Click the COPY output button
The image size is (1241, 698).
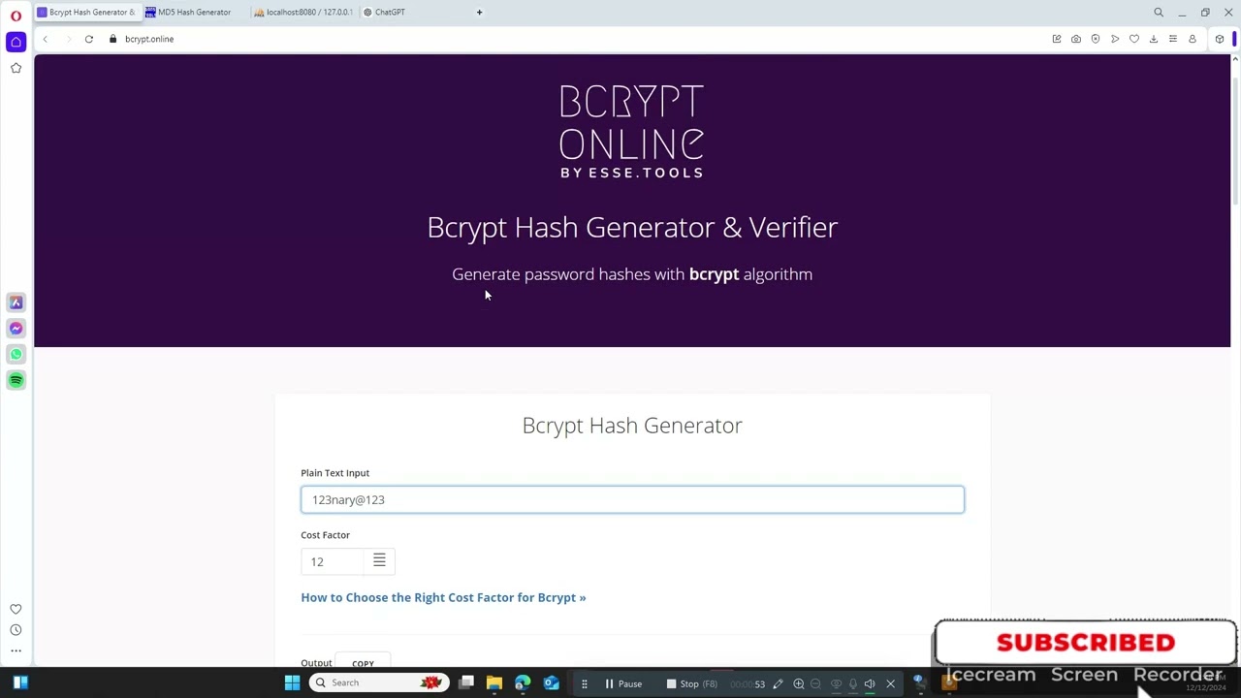tap(363, 663)
